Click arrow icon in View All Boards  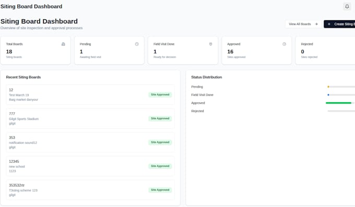pyautogui.click(x=316, y=24)
